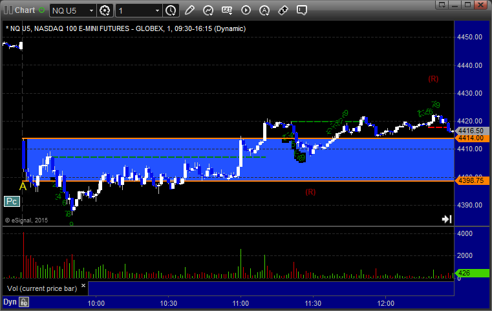The height and width of the screenshot is (311, 492).
Task: Click the lower red (R) marker
Action: pos(310,192)
